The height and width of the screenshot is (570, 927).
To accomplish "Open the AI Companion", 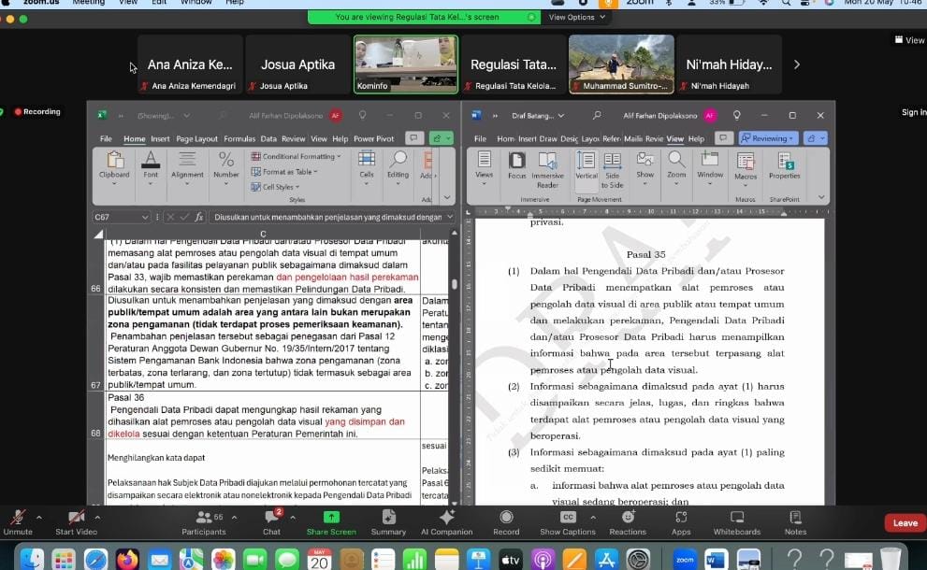I will click(446, 519).
